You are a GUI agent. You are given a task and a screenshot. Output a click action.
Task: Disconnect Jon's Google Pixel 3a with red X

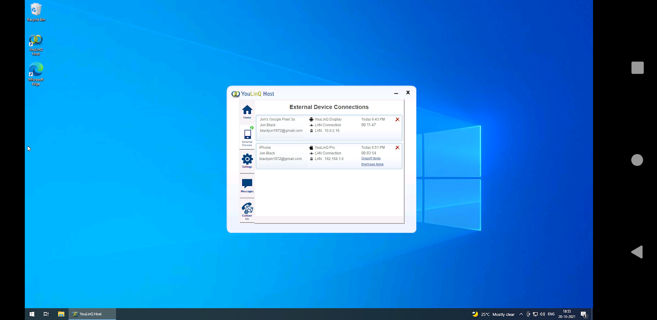tap(397, 120)
